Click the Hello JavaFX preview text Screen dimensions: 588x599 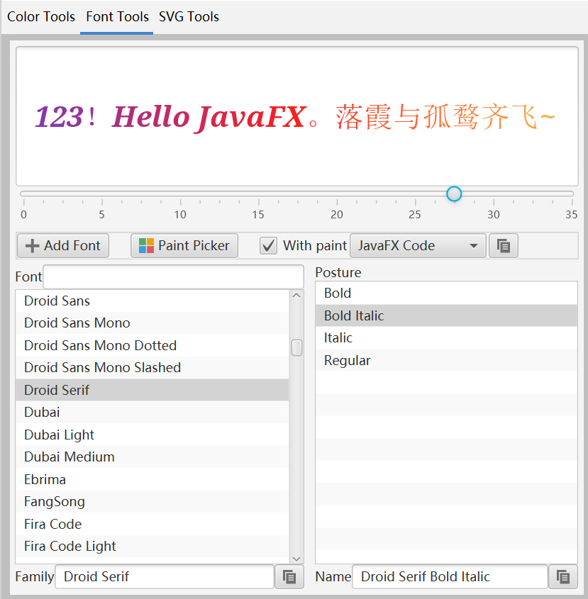click(209, 117)
